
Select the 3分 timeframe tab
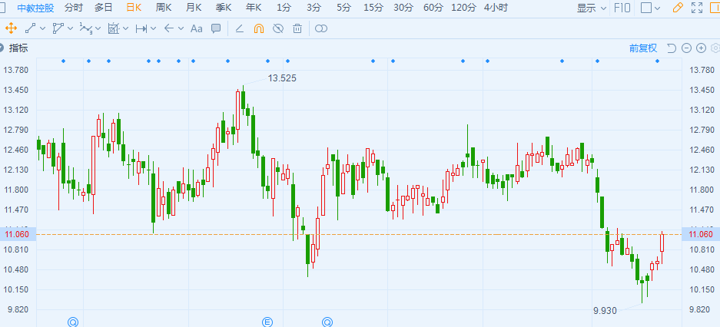tap(314, 8)
